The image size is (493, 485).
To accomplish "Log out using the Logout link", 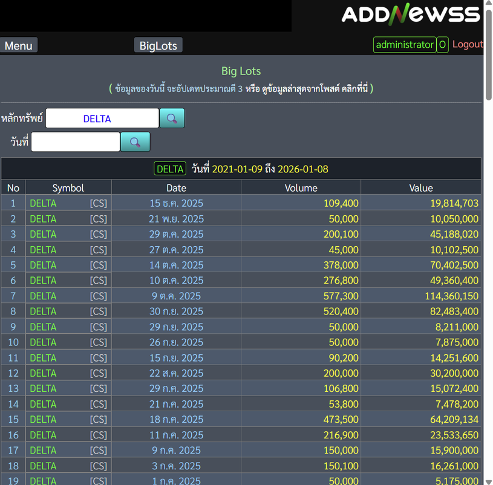I will pos(467,44).
